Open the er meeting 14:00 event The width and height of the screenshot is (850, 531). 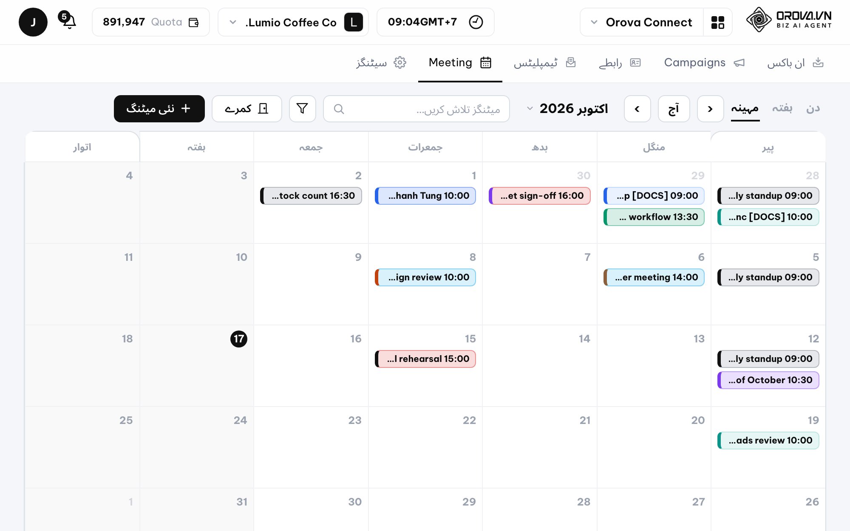pos(654,277)
